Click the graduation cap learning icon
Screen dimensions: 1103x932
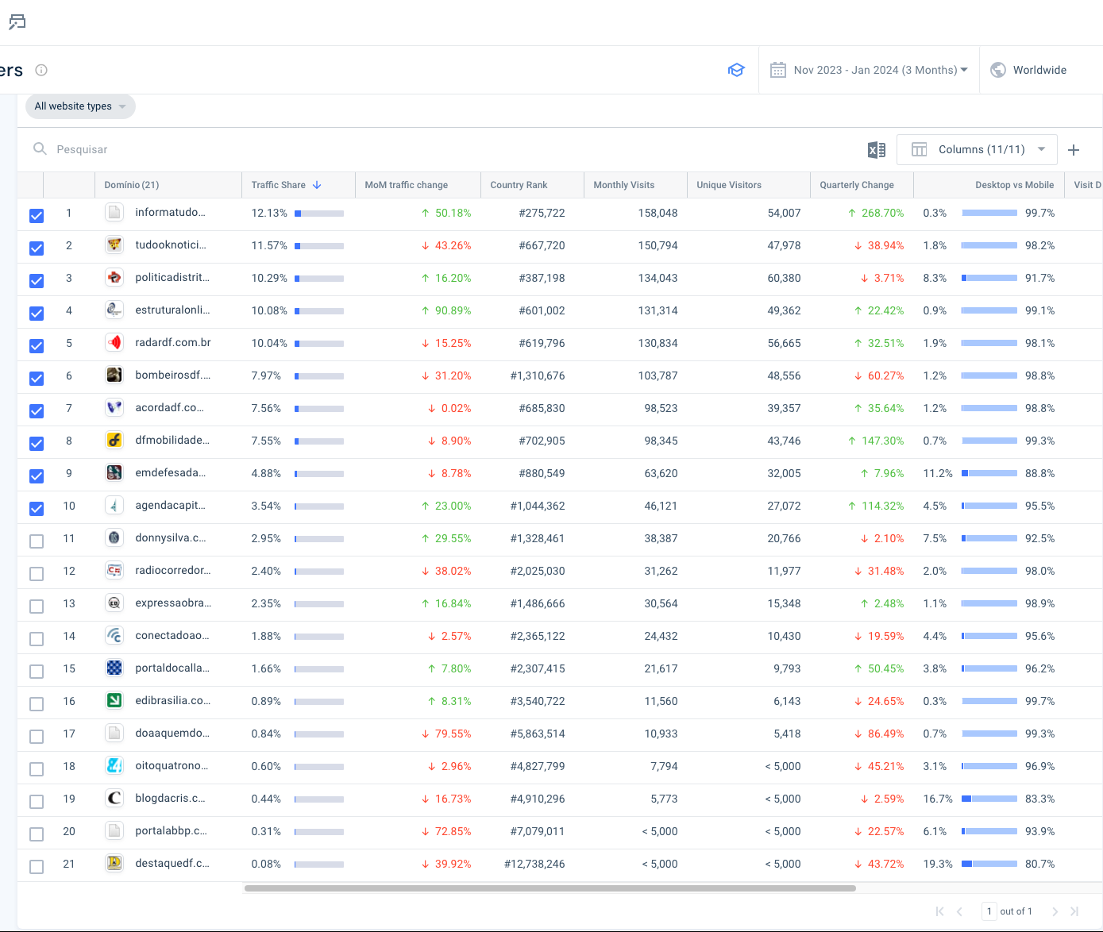tap(736, 70)
